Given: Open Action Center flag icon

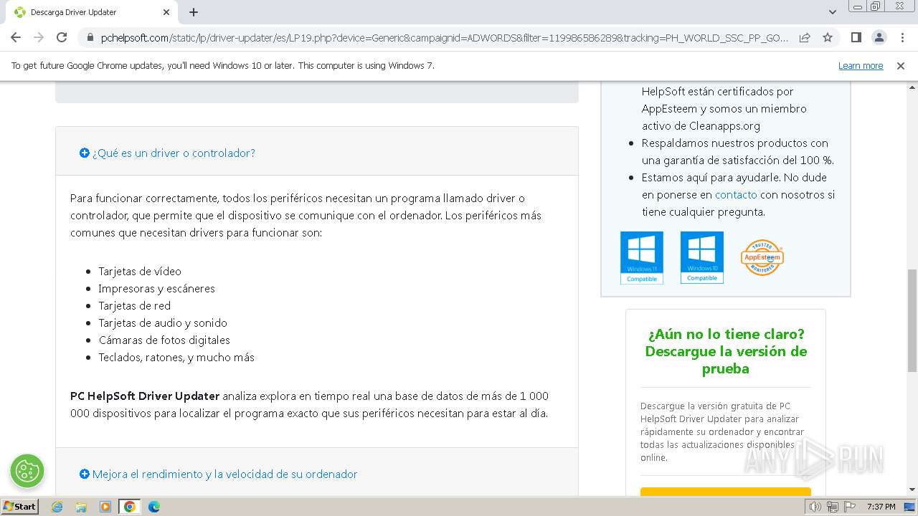Looking at the screenshot, I should [x=850, y=507].
